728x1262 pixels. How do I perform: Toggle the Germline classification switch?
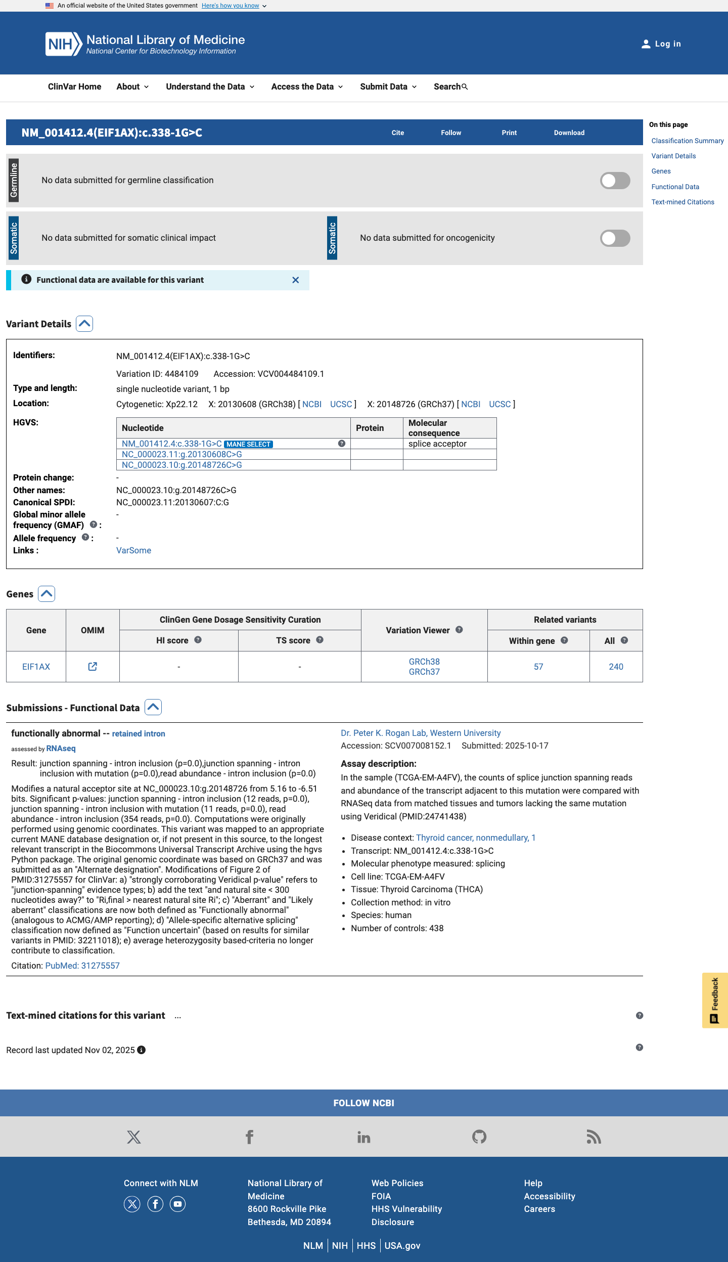tap(615, 181)
